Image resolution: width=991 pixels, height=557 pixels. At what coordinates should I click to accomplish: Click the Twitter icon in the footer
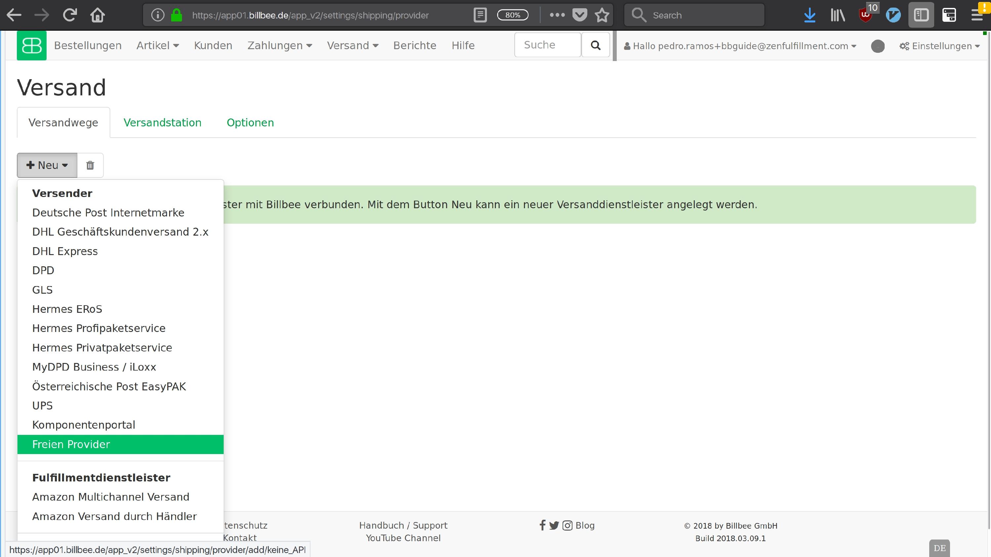click(x=554, y=525)
